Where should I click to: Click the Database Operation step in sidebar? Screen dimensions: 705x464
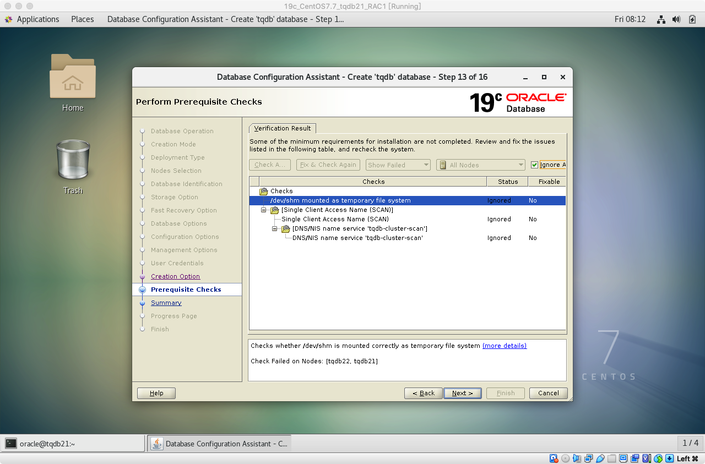point(182,131)
